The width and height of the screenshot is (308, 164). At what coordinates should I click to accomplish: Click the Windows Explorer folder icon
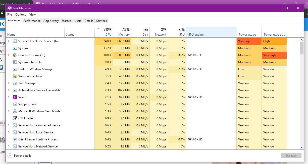point(15,76)
